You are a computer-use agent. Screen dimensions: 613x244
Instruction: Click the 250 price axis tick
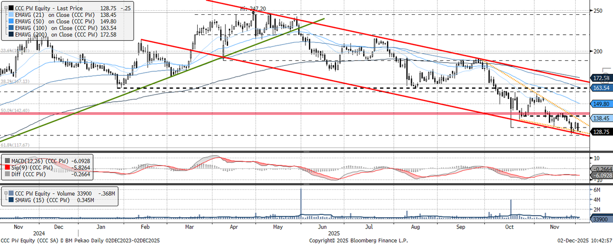pos(599,11)
